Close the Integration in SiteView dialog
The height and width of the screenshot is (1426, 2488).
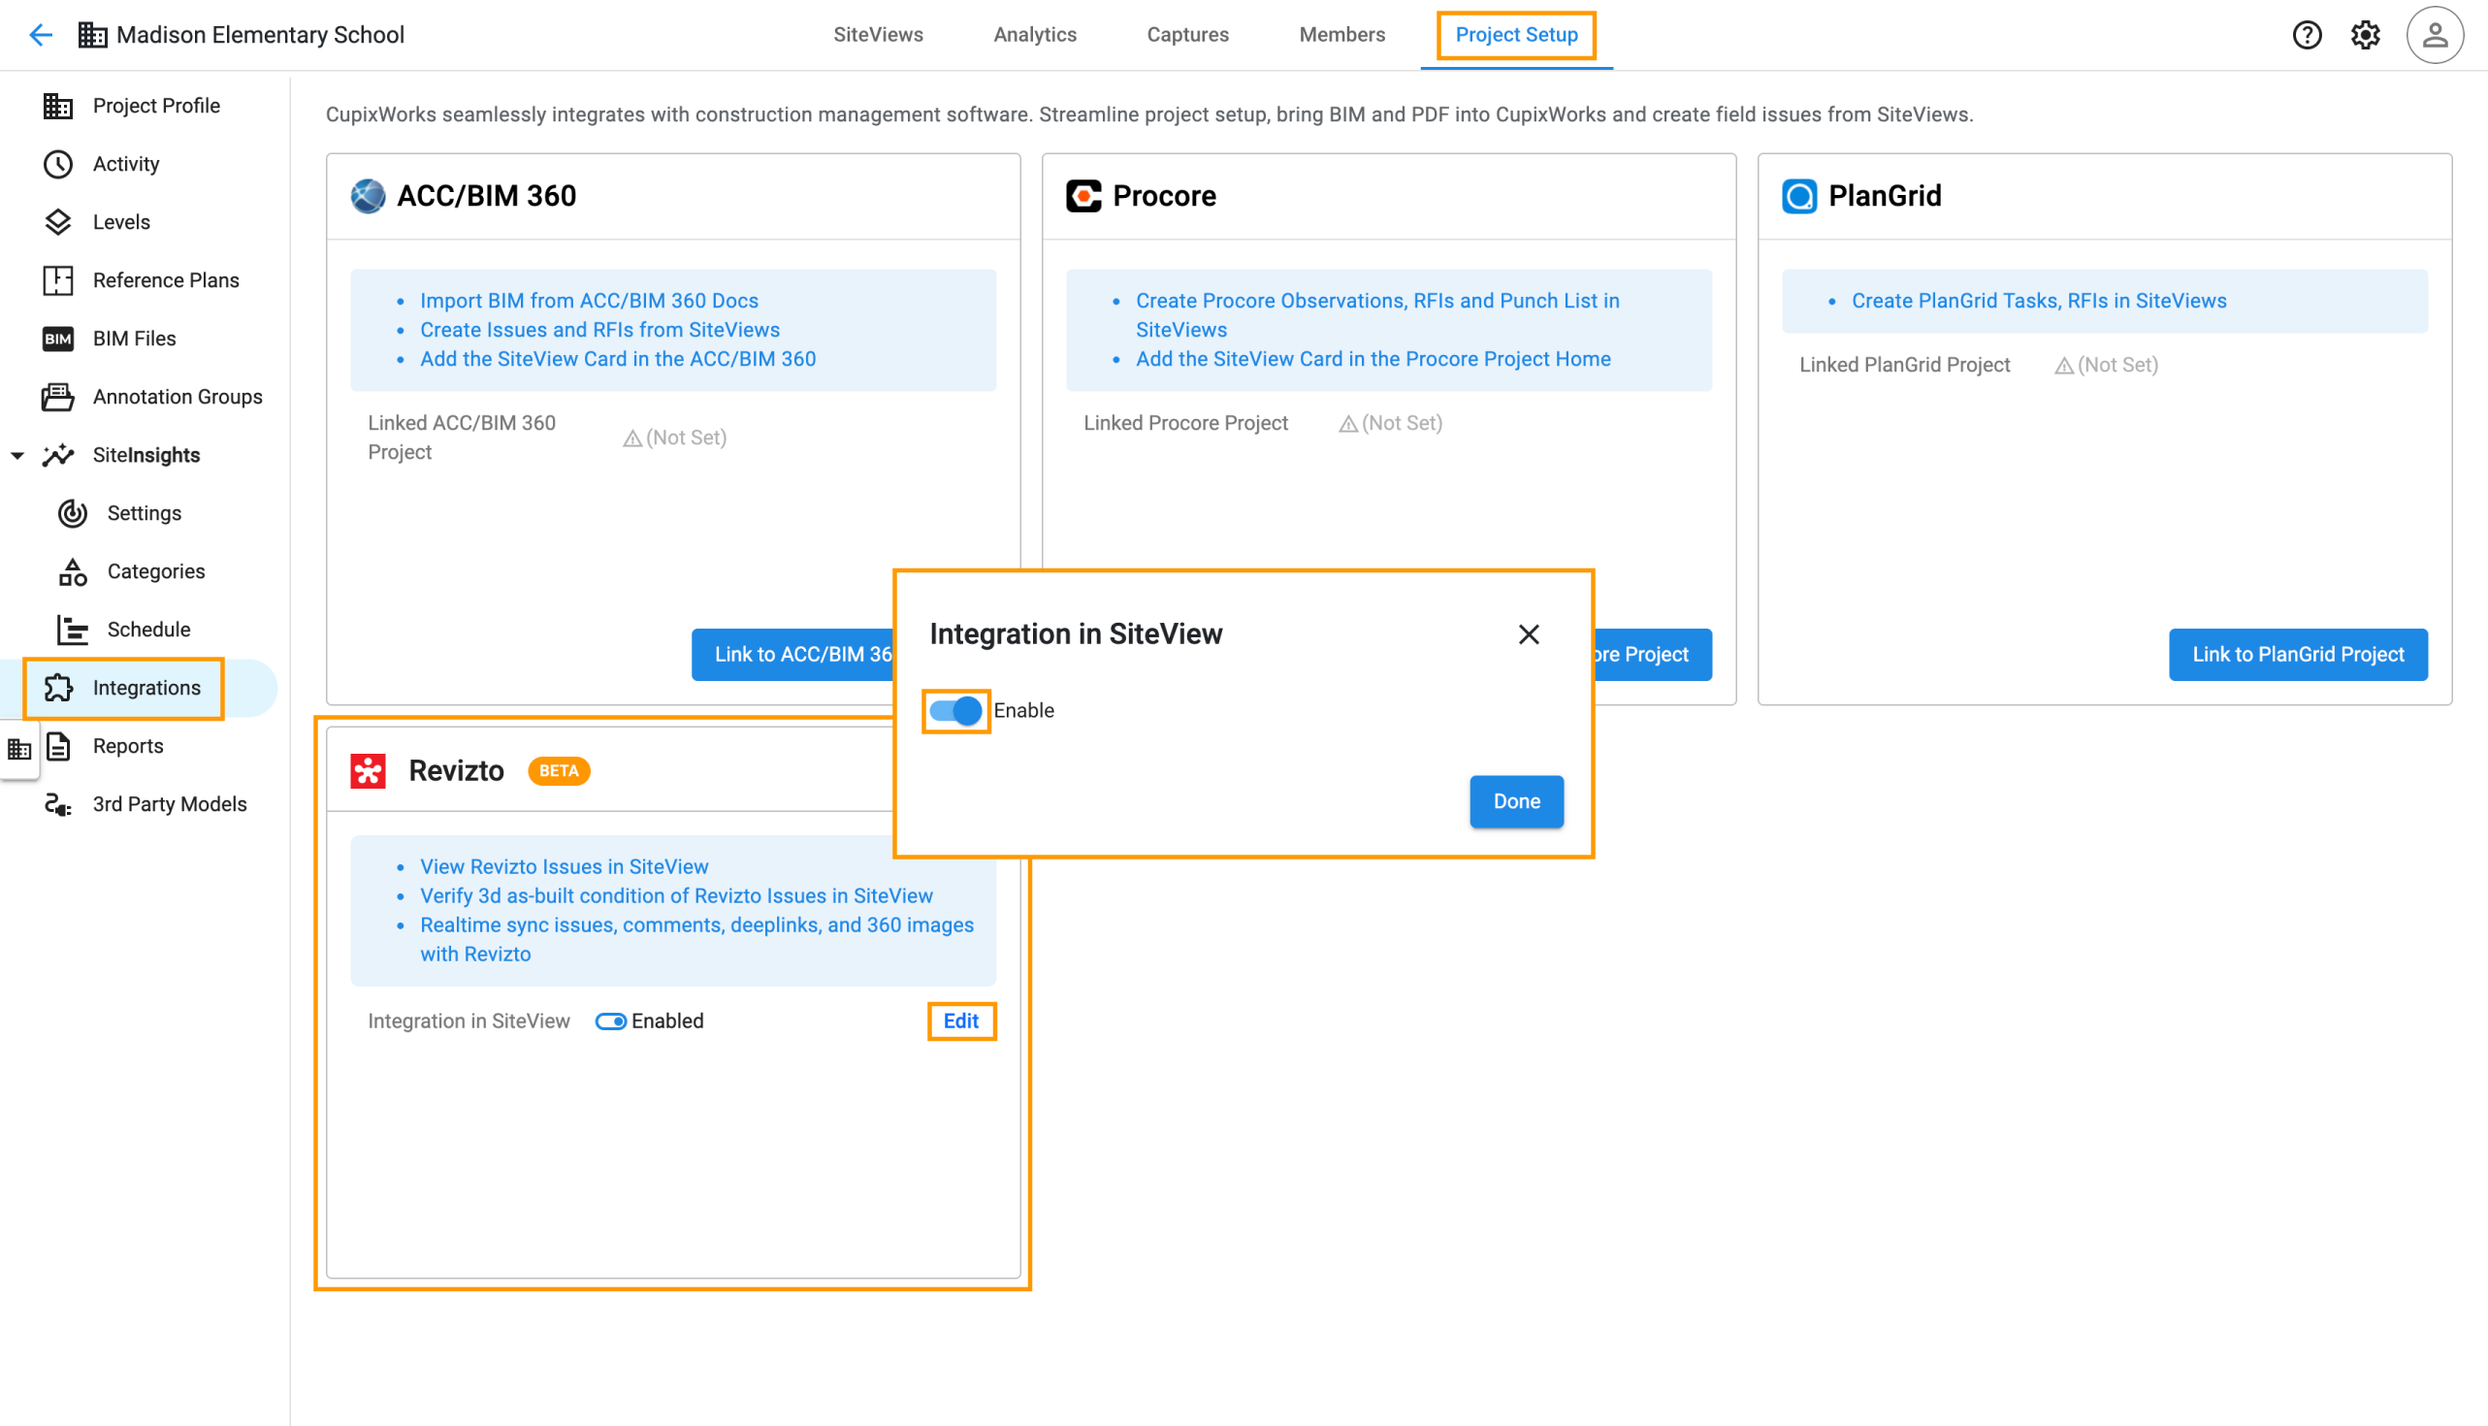[1528, 634]
